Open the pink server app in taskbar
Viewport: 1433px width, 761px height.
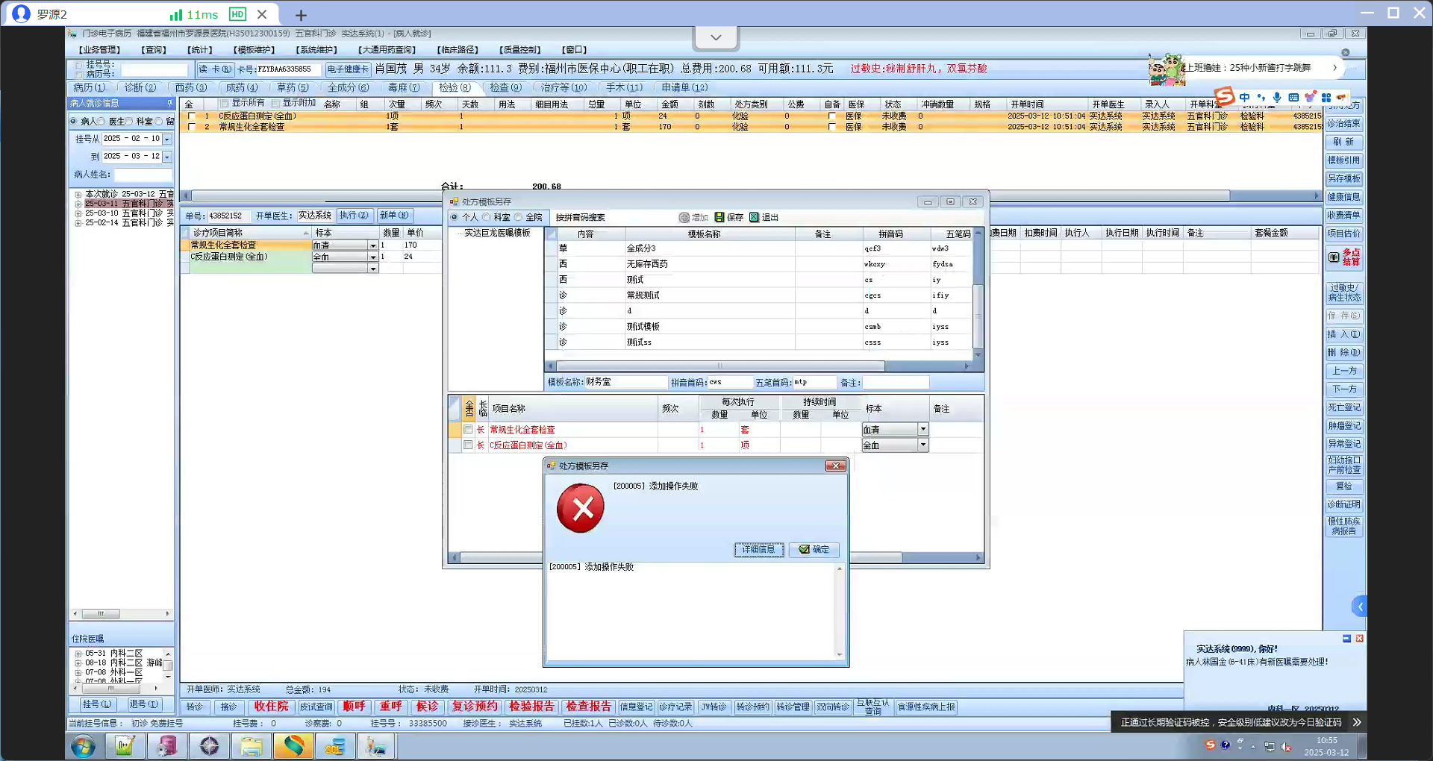pos(166,746)
